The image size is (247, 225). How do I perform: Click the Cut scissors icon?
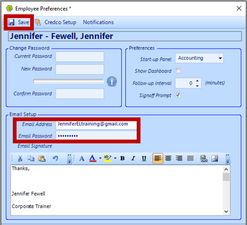(20, 158)
